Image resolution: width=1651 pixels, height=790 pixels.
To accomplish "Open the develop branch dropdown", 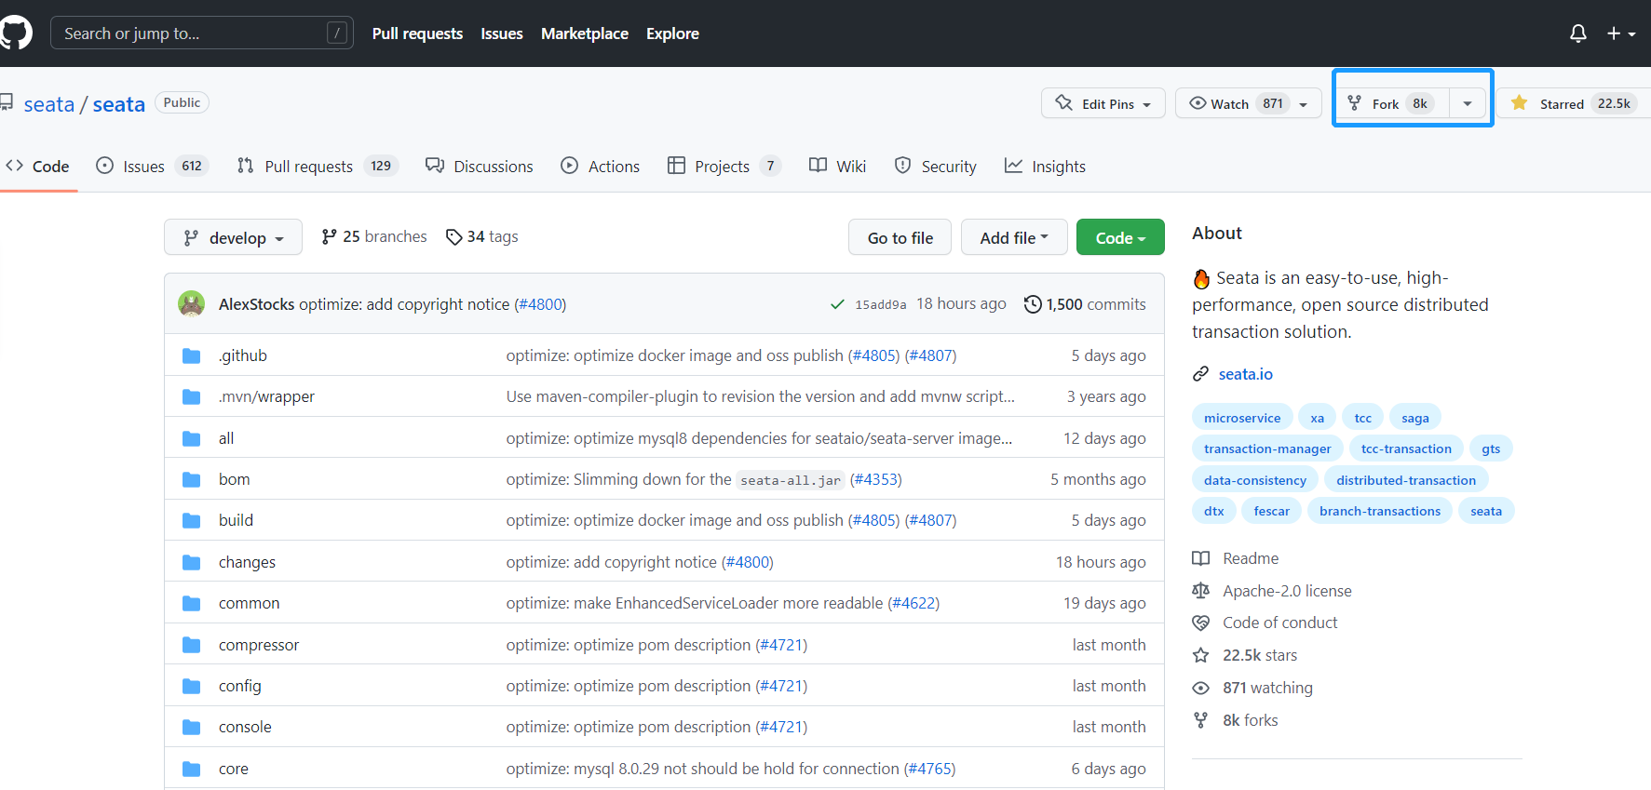I will pyautogui.click(x=233, y=237).
